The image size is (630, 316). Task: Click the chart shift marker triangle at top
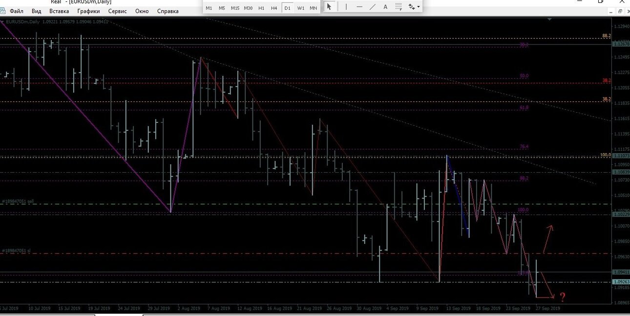point(550,19)
